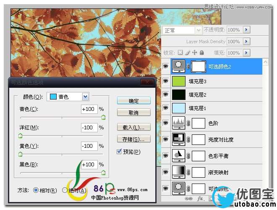This screenshot has width=277, height=210.
Task: Click the black 填充层2 color swatch
Action: coord(179,95)
